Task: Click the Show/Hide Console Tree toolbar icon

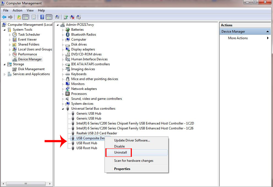Action: (x=25, y=17)
